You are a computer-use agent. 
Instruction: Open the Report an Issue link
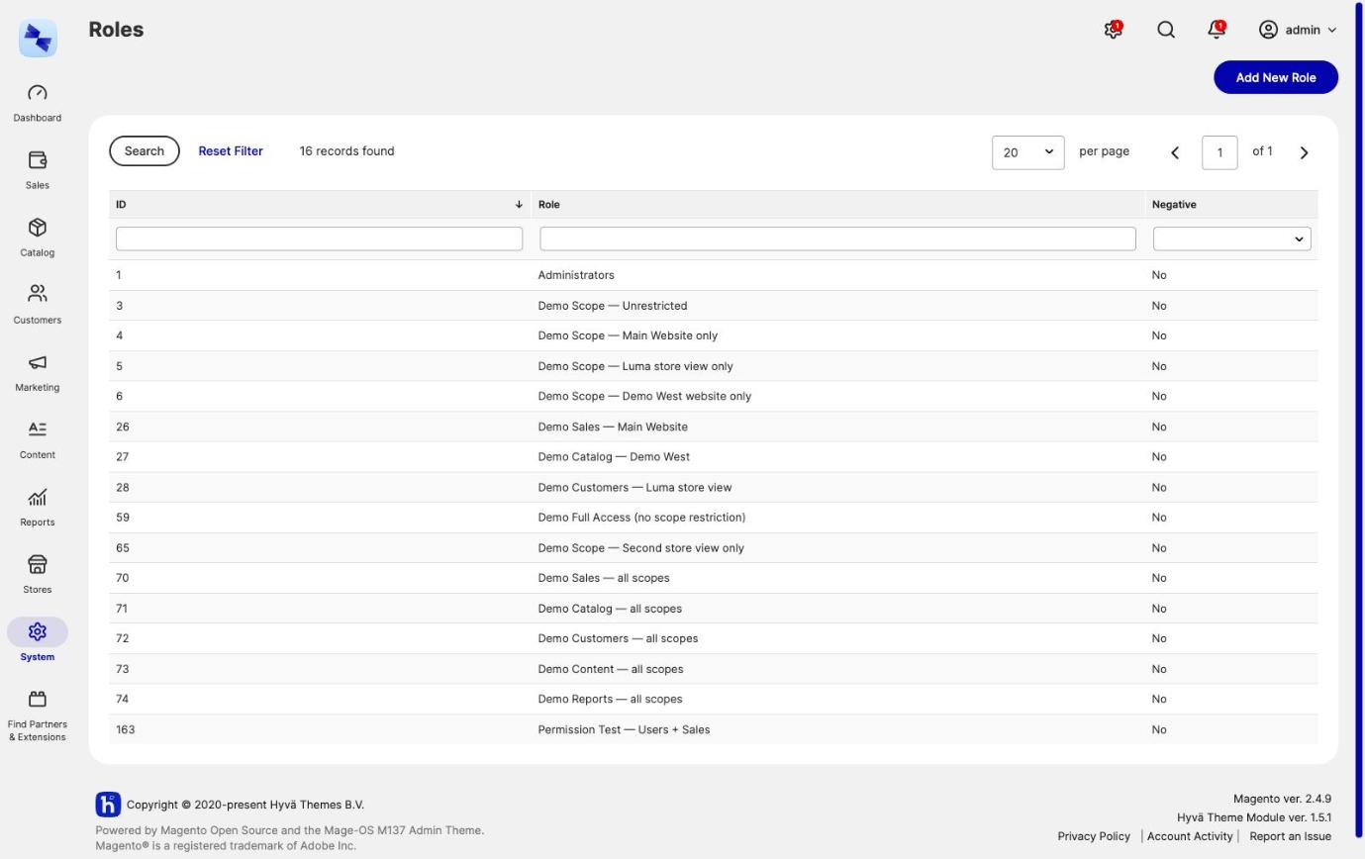pos(1290,836)
